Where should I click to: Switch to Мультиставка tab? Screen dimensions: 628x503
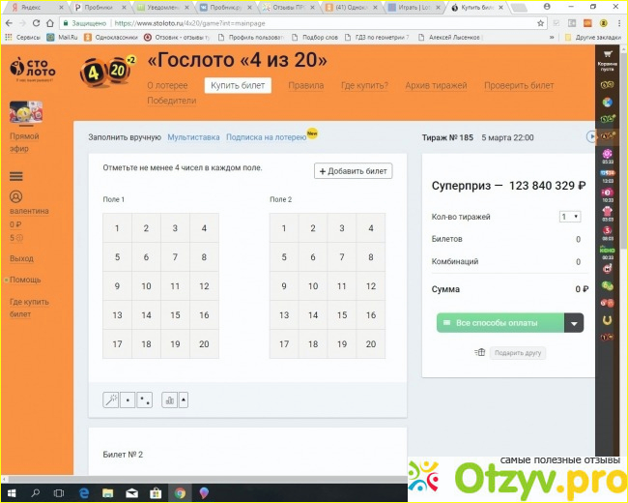[x=193, y=137]
